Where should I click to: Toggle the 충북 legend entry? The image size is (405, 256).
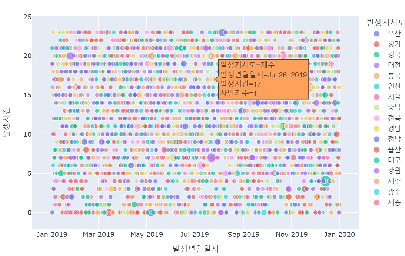[388, 76]
